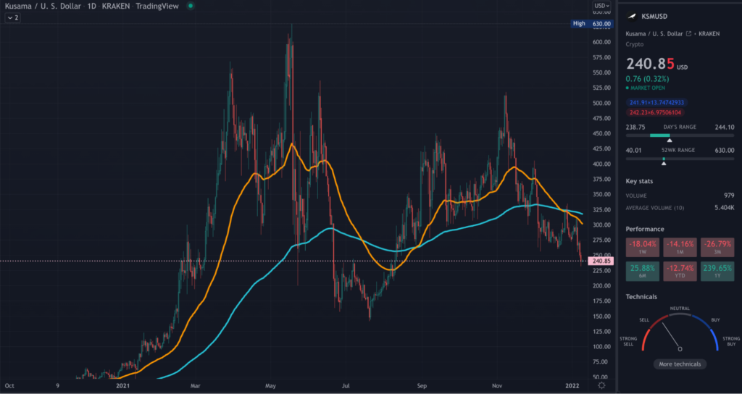Click the High 630.00 price label
Image resolution: width=742 pixels, height=394 pixels.
[x=593, y=24]
